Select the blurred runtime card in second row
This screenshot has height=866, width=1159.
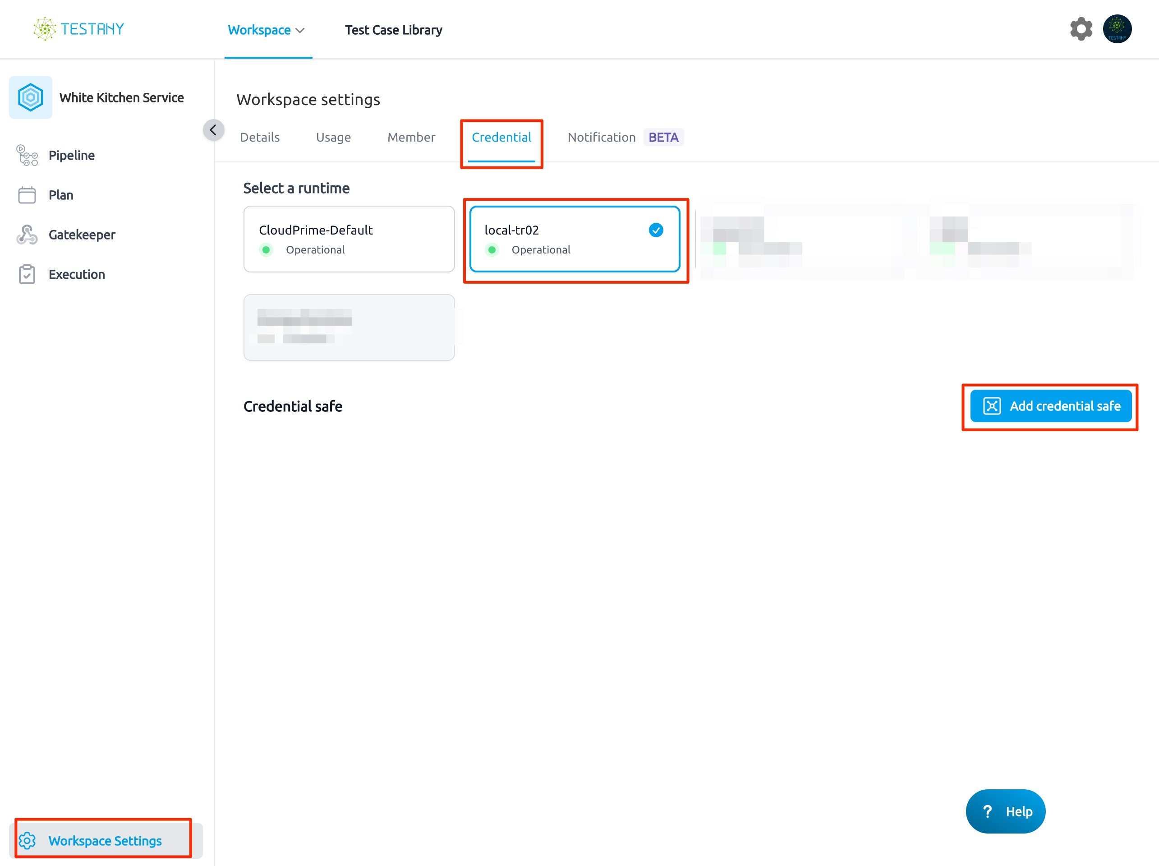coord(349,327)
